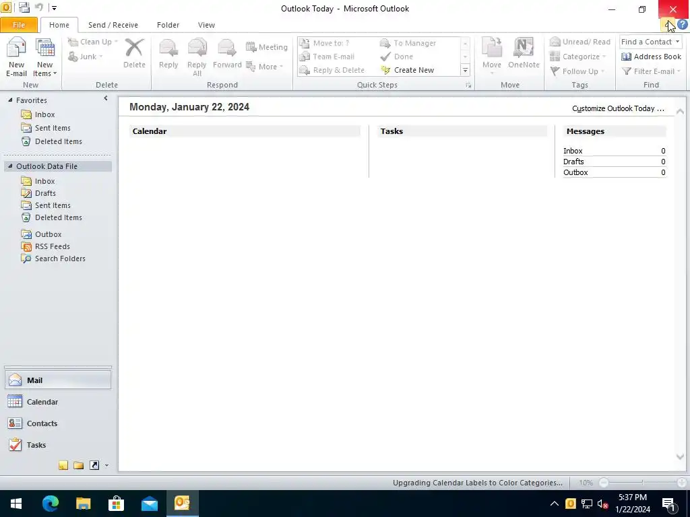
Task: Open Sent Items under Favorites
Action: click(46, 128)
